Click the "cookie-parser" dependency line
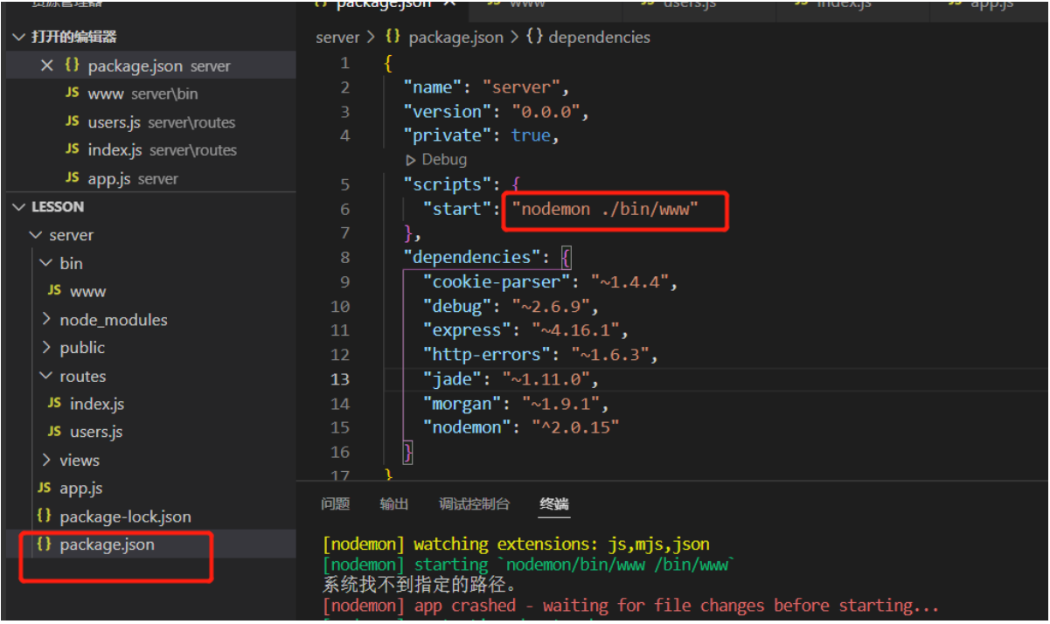 tap(551, 282)
